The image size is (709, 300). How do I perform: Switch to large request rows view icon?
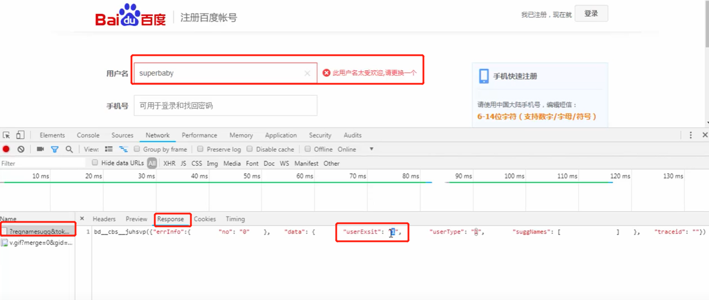point(109,149)
